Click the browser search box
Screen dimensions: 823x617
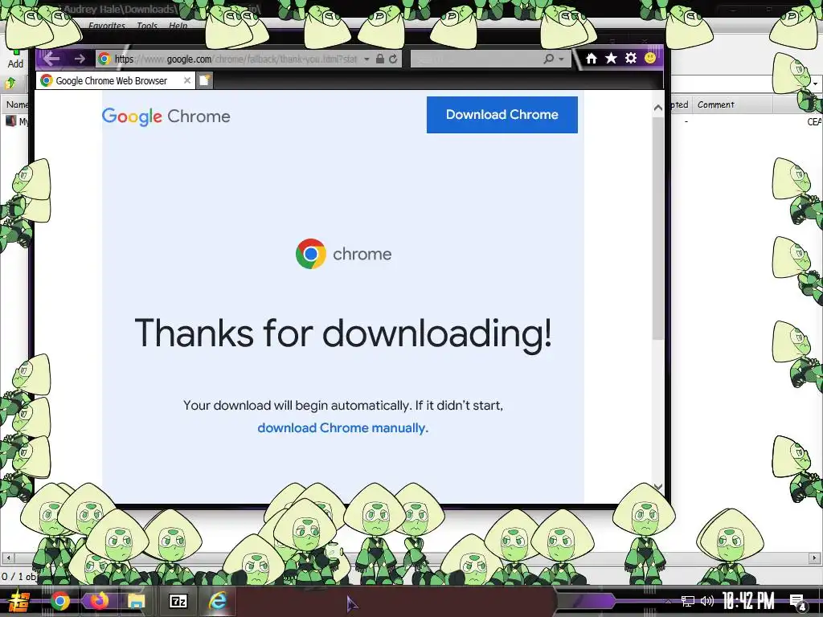477,59
